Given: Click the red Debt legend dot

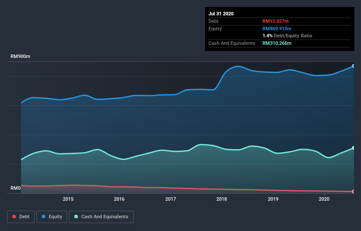Looking at the screenshot, I should [x=14, y=217].
